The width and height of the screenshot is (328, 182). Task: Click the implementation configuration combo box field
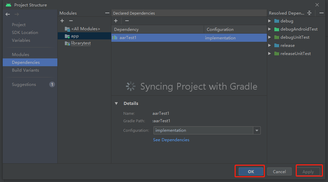[x=203, y=130]
